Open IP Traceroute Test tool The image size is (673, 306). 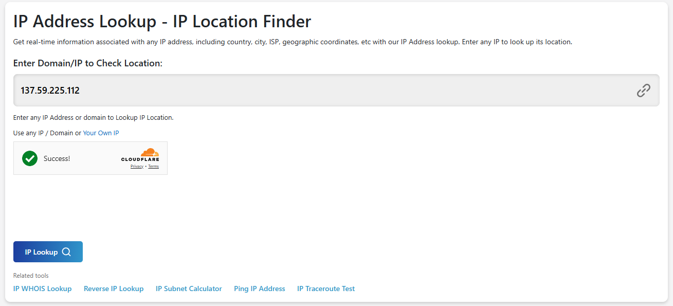pyautogui.click(x=326, y=289)
